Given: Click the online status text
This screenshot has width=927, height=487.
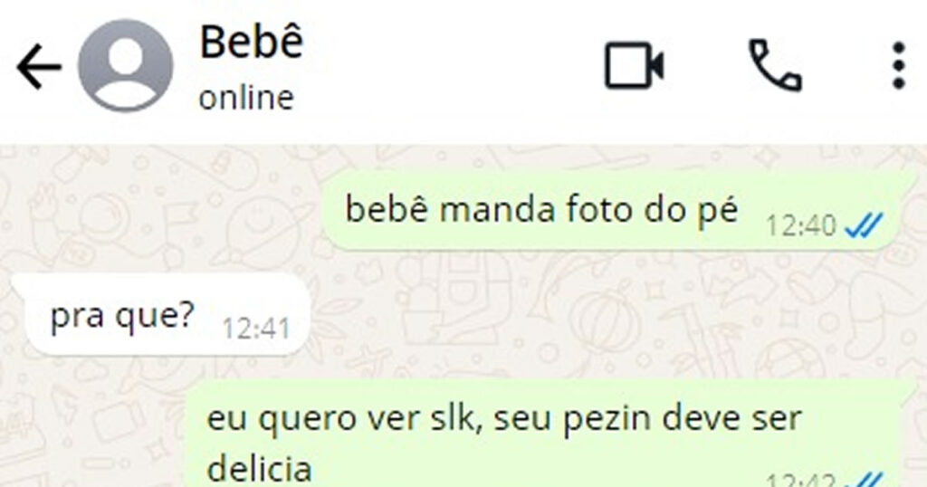Looking at the screenshot, I should 246,98.
